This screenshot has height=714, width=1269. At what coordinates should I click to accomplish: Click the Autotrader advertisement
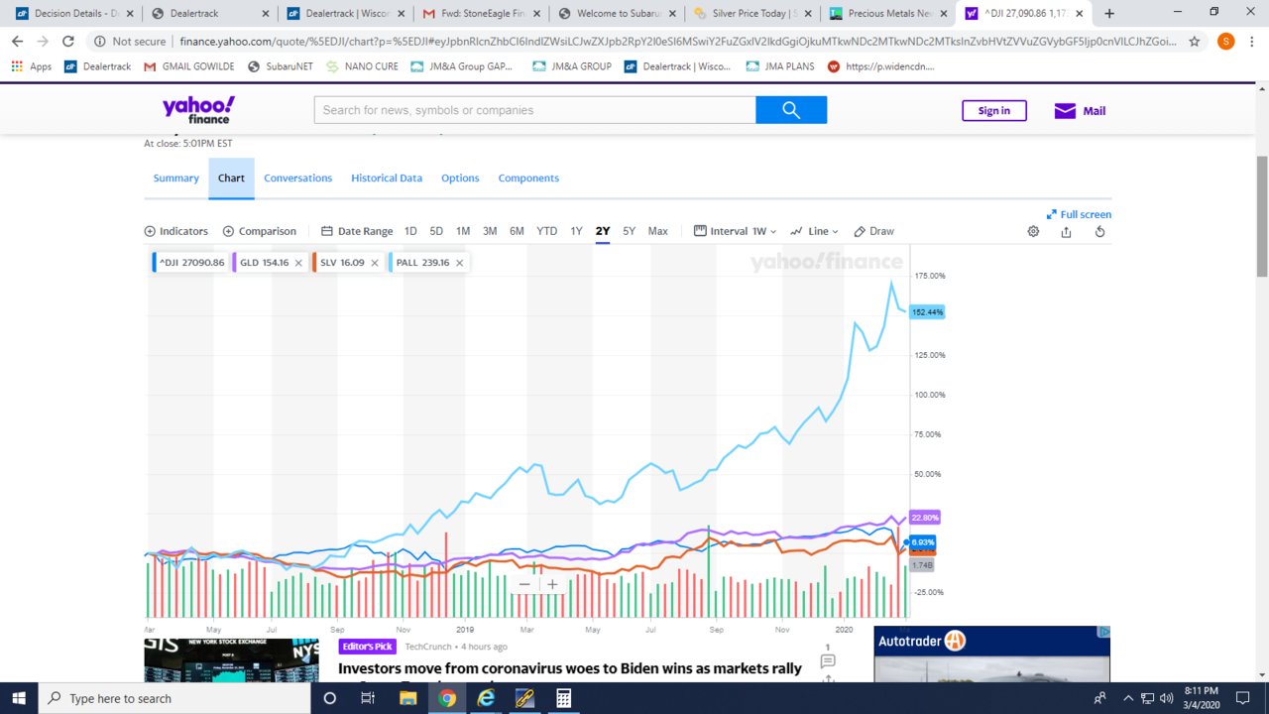[x=991, y=654]
